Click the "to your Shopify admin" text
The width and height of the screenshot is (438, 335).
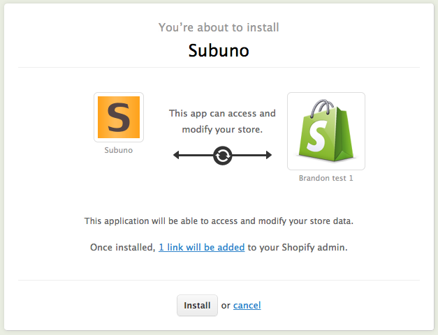click(297, 247)
